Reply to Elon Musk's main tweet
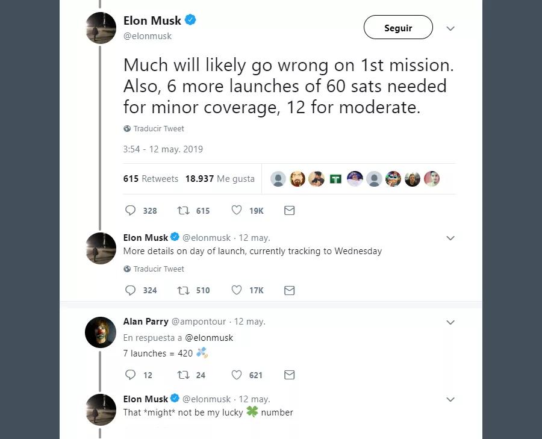This screenshot has width=542, height=439. pyautogui.click(x=131, y=210)
